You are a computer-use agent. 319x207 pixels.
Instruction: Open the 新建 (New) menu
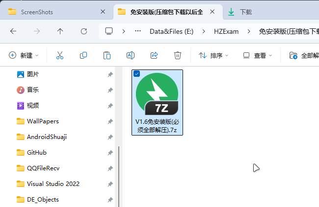pyautogui.click(x=24, y=55)
